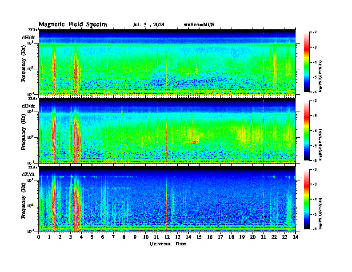Screen dimensions: 352x272
Task: Click the "dZ/dt" panel label
Action: [28, 174]
